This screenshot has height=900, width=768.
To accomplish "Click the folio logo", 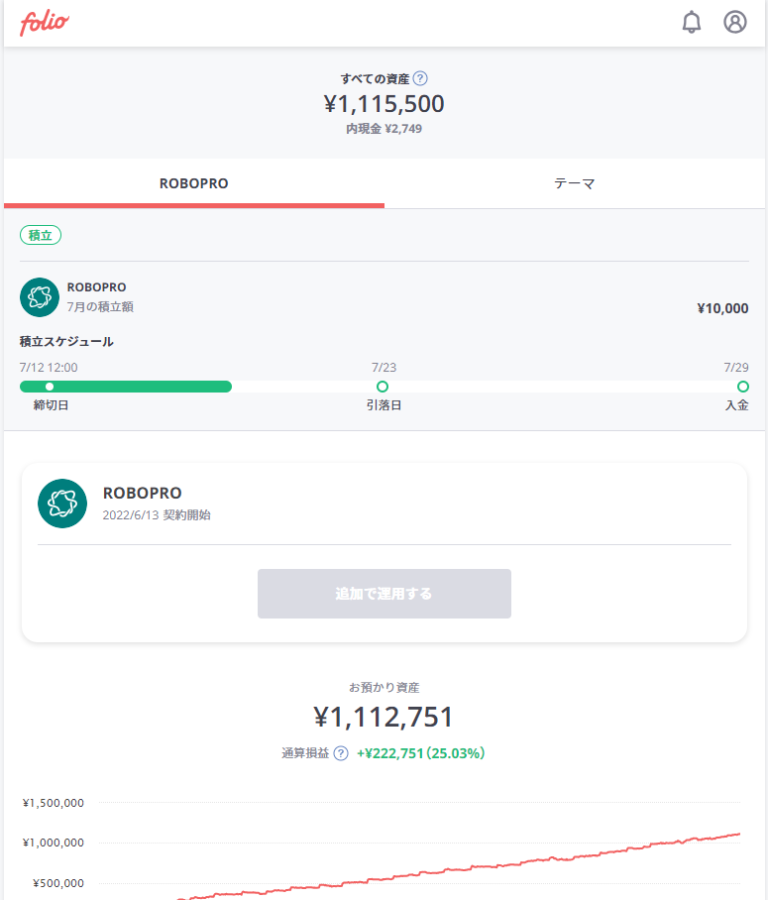I will [45, 23].
